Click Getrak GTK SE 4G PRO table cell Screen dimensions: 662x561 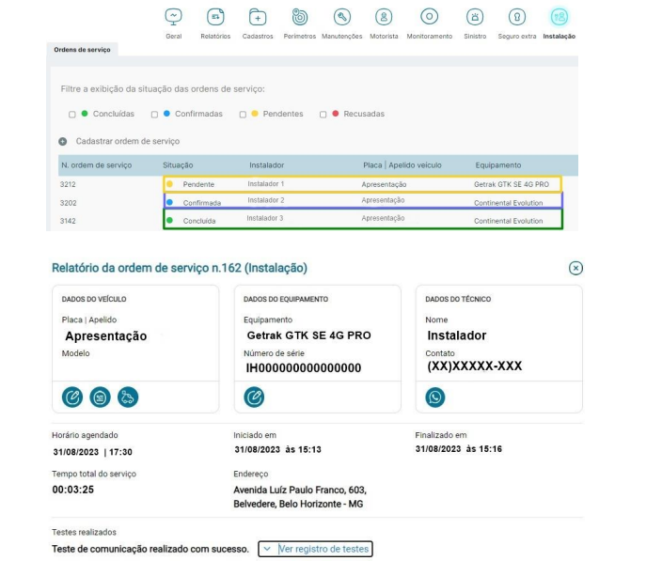[x=512, y=184]
